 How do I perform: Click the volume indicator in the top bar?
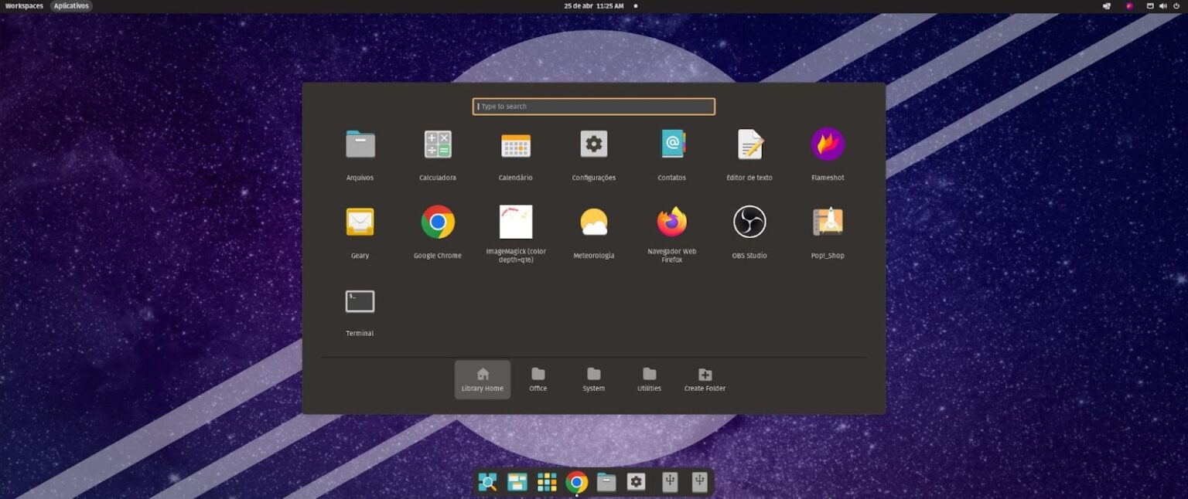pyautogui.click(x=1162, y=5)
